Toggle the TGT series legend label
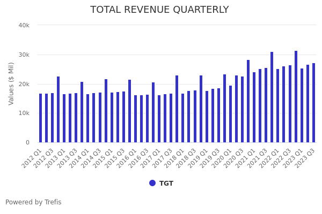Viewport: 322px width, 214px height. pyautogui.click(x=166, y=184)
